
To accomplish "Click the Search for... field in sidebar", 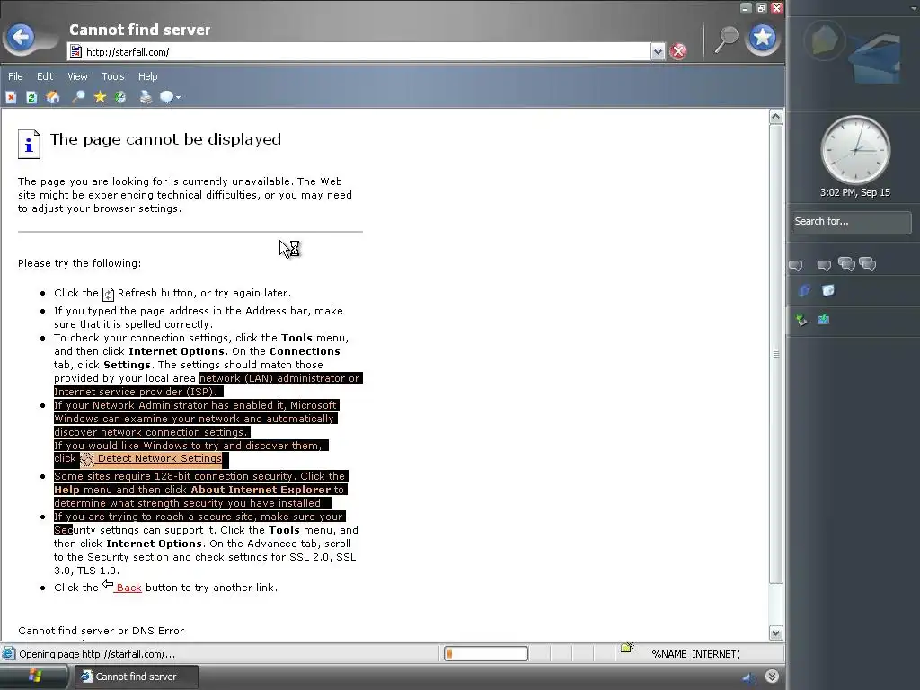I will (851, 222).
